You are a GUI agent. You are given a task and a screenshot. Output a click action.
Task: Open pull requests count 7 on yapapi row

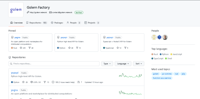tap(80, 82)
